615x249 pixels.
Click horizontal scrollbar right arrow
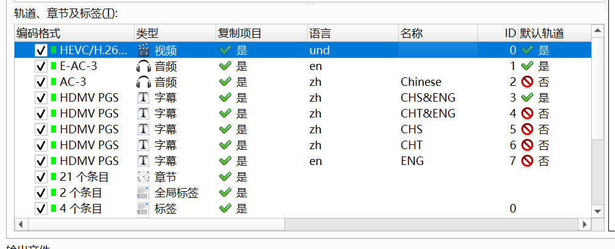585,225
